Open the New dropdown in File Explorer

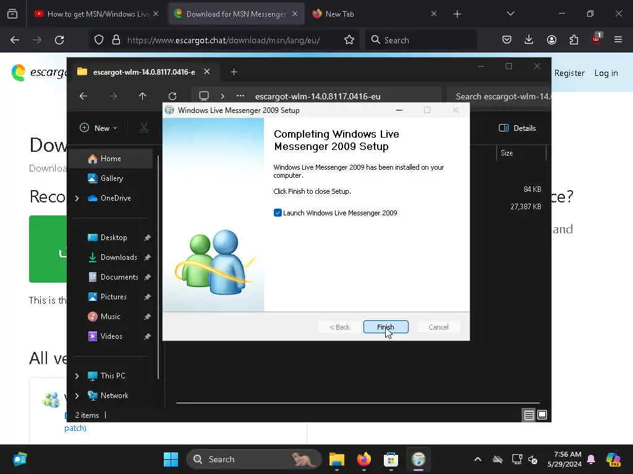click(x=98, y=128)
